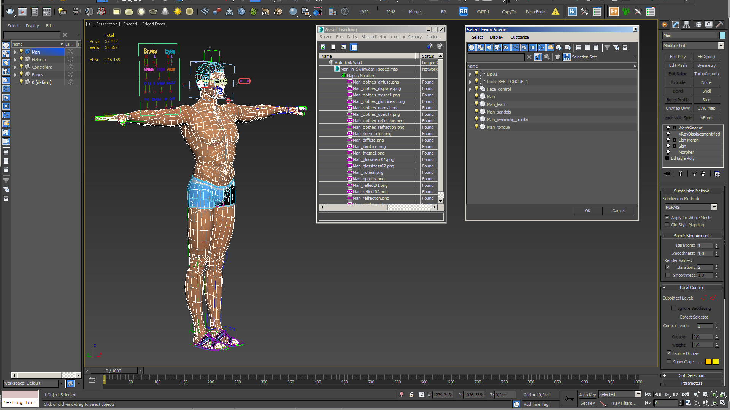
Task: Click the yellow warning triangle icon
Action: [x=555, y=12]
